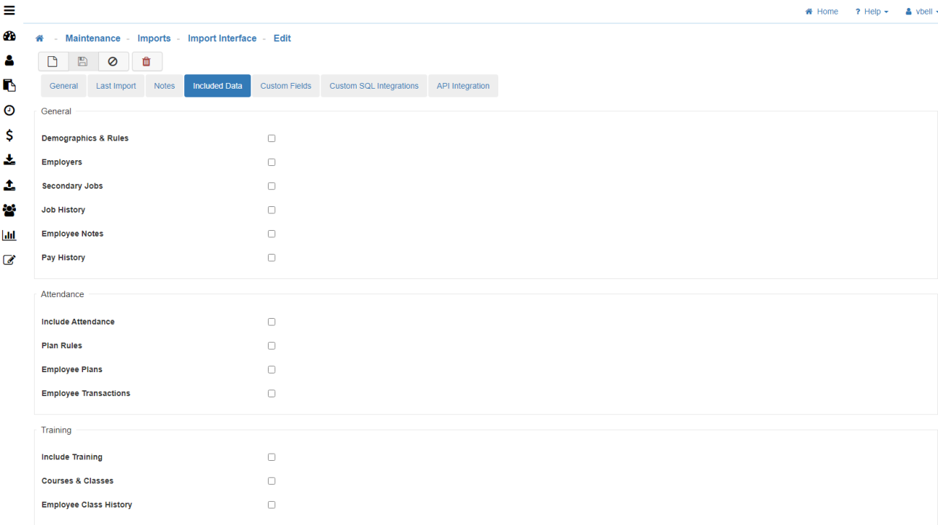Open the vbell user account dropdown
938x525 pixels.
921,12
